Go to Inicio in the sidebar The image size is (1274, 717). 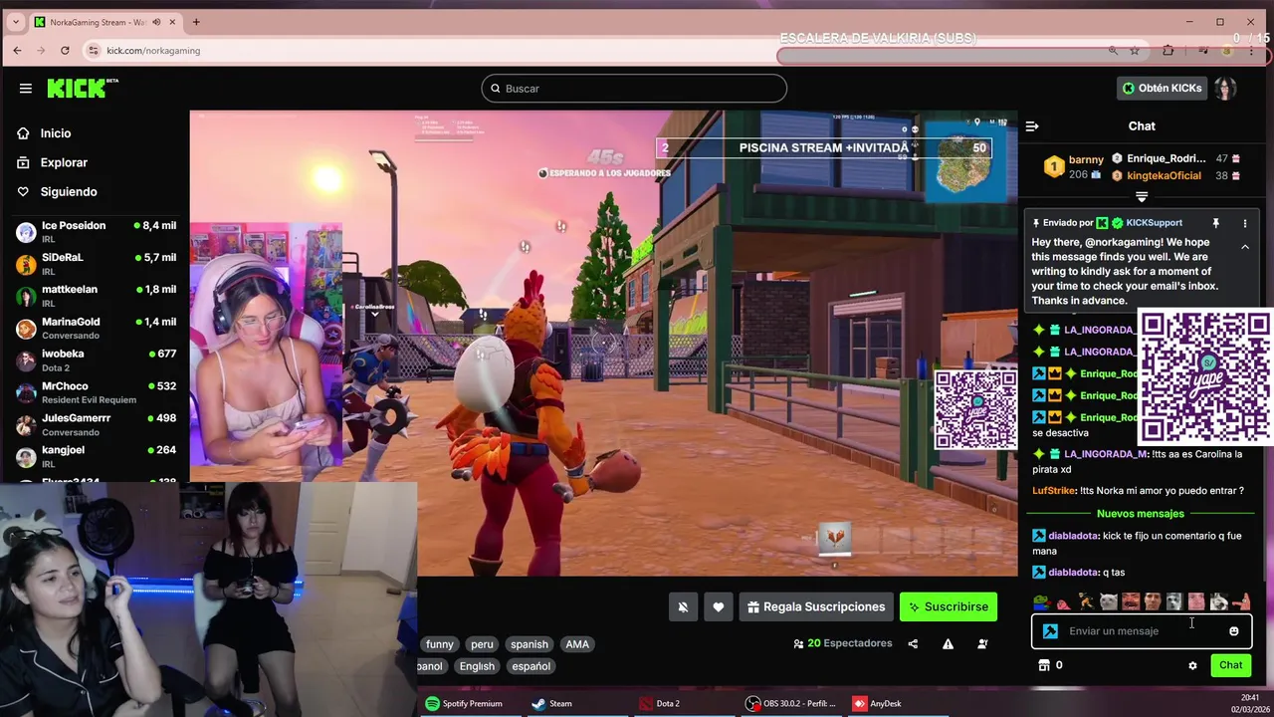point(56,133)
